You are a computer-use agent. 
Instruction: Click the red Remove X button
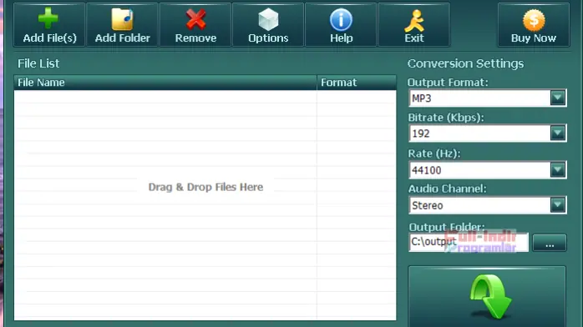pyautogui.click(x=195, y=25)
